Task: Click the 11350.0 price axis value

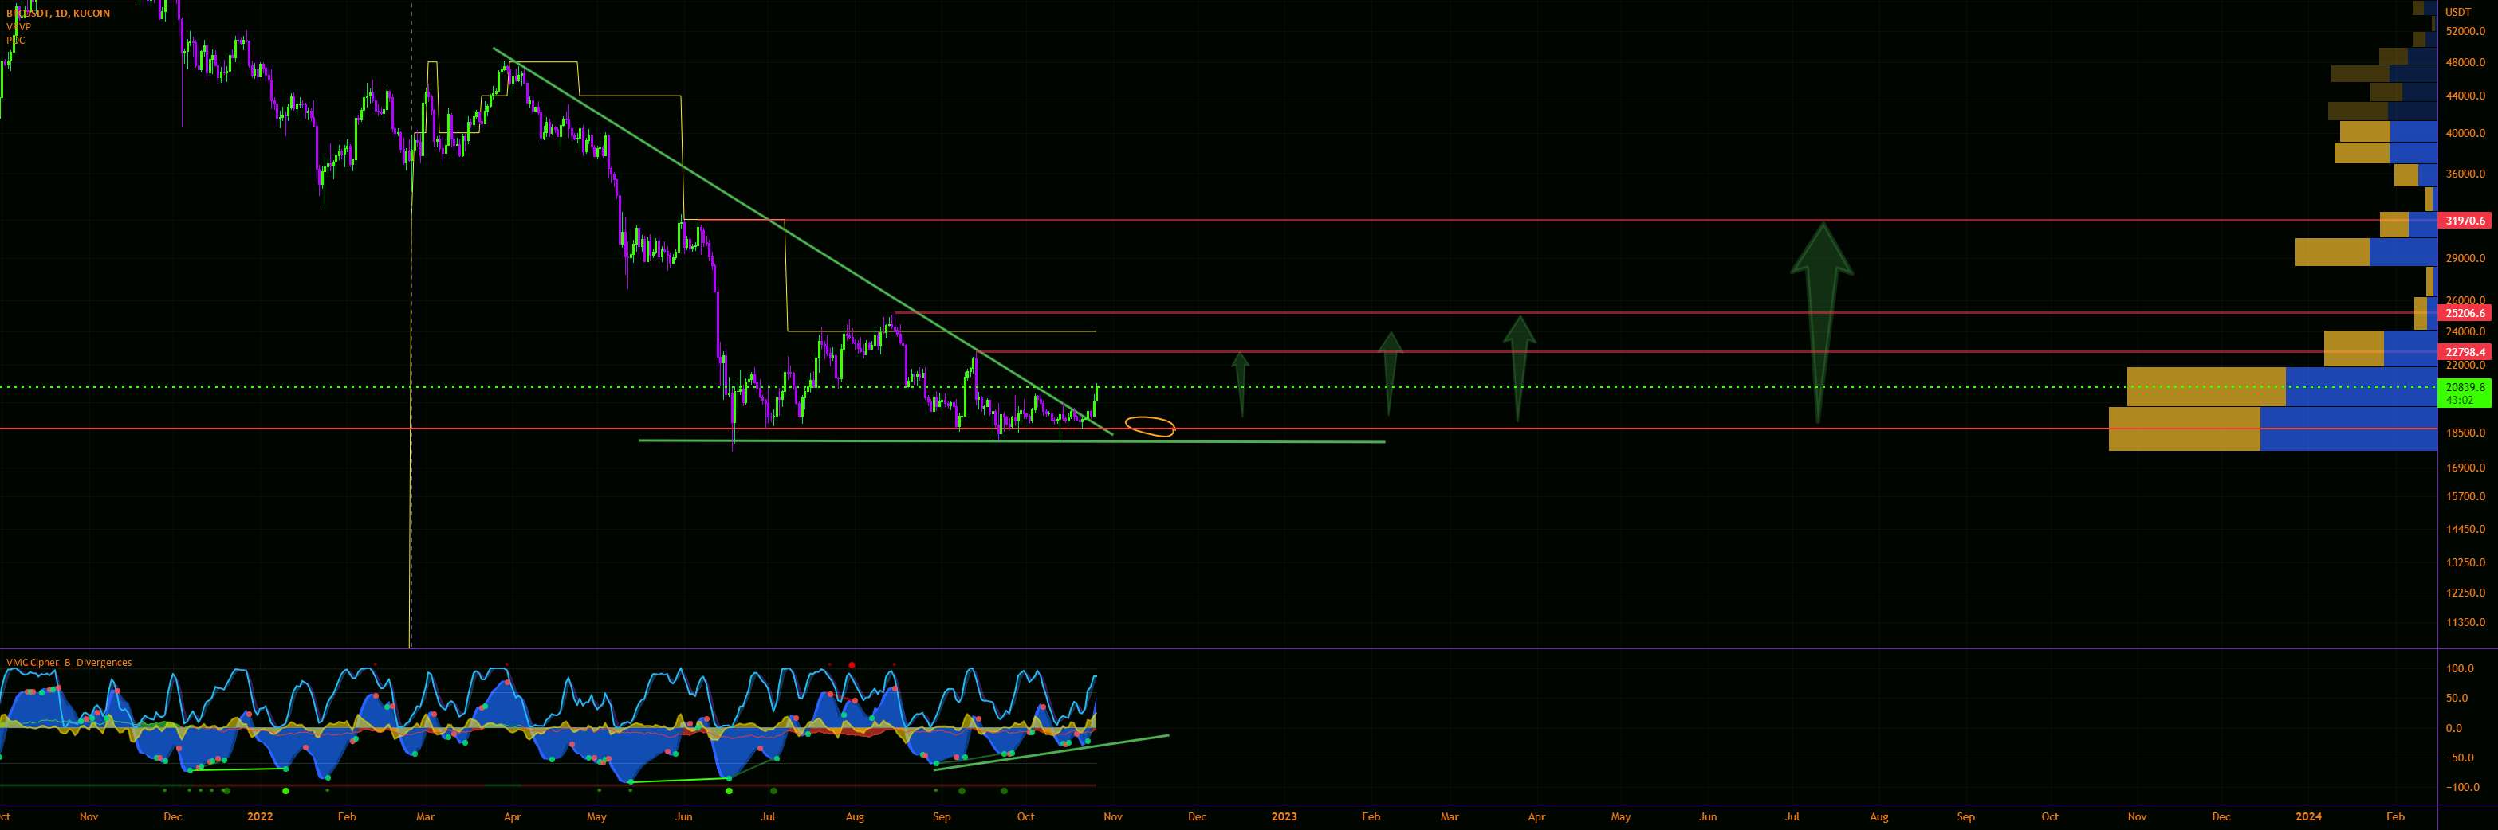Action: (x=2465, y=623)
